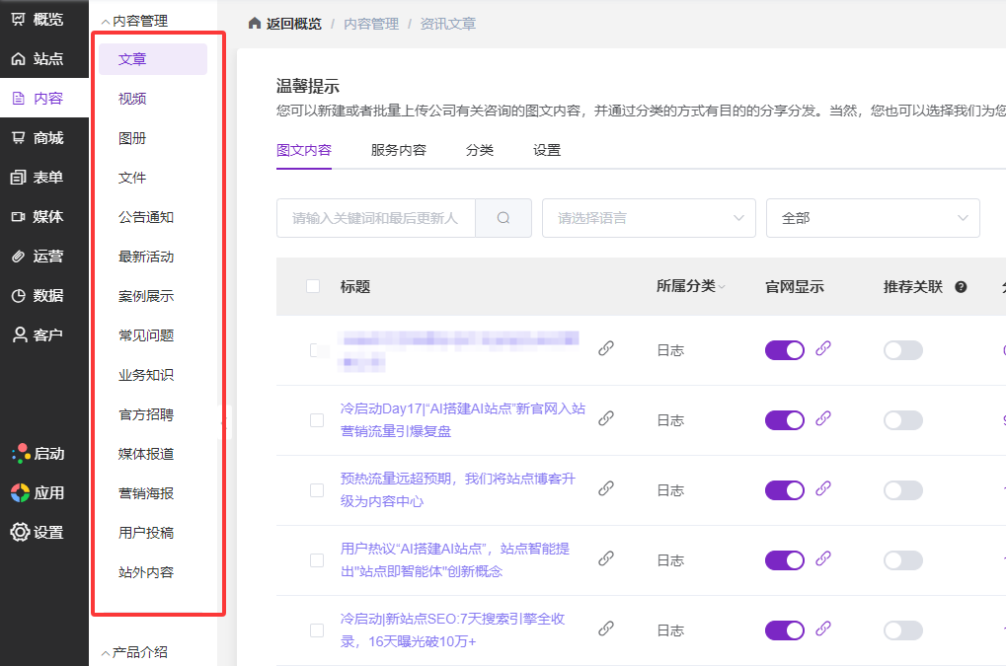The height and width of the screenshot is (666, 1006).
Task: Open the 全部 filter dropdown
Action: click(873, 218)
